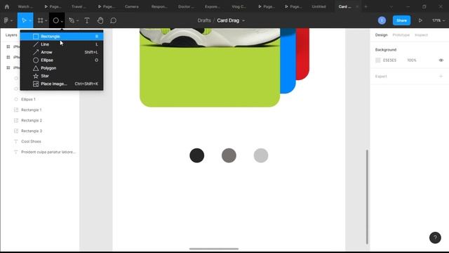The height and width of the screenshot is (253, 449).
Task: Open Frame tool dropdown arrow
Action: [x=46, y=20]
